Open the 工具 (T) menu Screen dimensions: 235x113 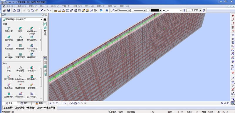pos(66,6)
